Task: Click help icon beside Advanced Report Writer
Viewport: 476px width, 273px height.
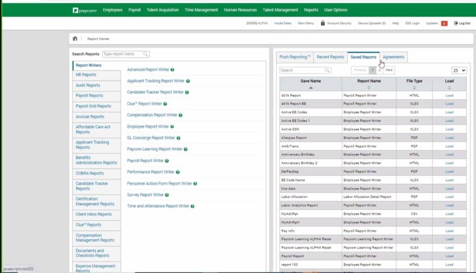Action: point(172,70)
